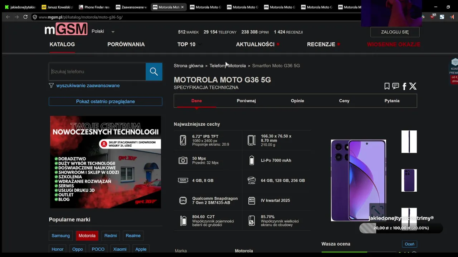Click the calendar icon beside IV kwartał 2025

(252, 200)
